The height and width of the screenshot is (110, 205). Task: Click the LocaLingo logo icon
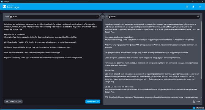(x=4, y=7)
